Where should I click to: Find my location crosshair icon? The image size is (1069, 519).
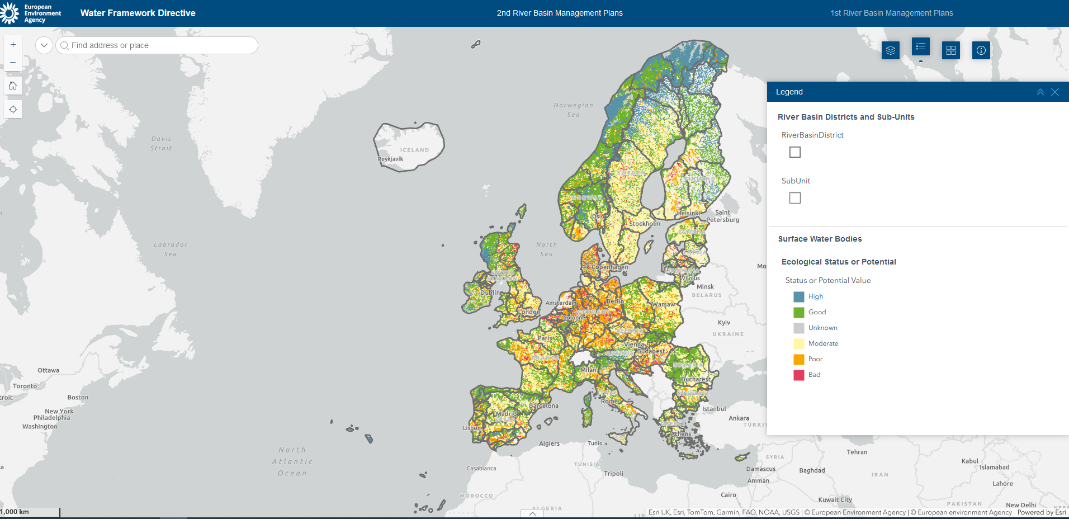coord(13,109)
